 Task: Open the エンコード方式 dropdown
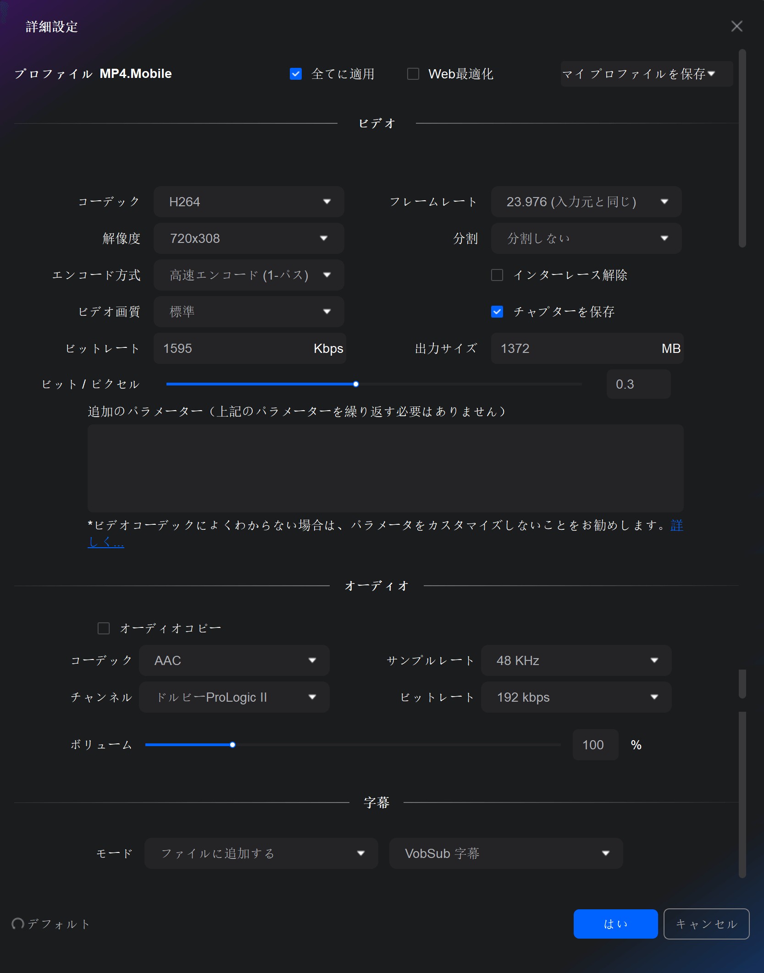249,275
